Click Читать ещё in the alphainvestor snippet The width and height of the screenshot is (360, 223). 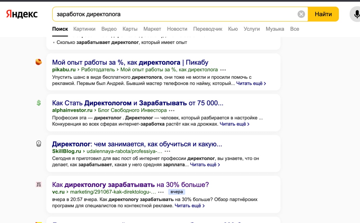[x=235, y=124]
